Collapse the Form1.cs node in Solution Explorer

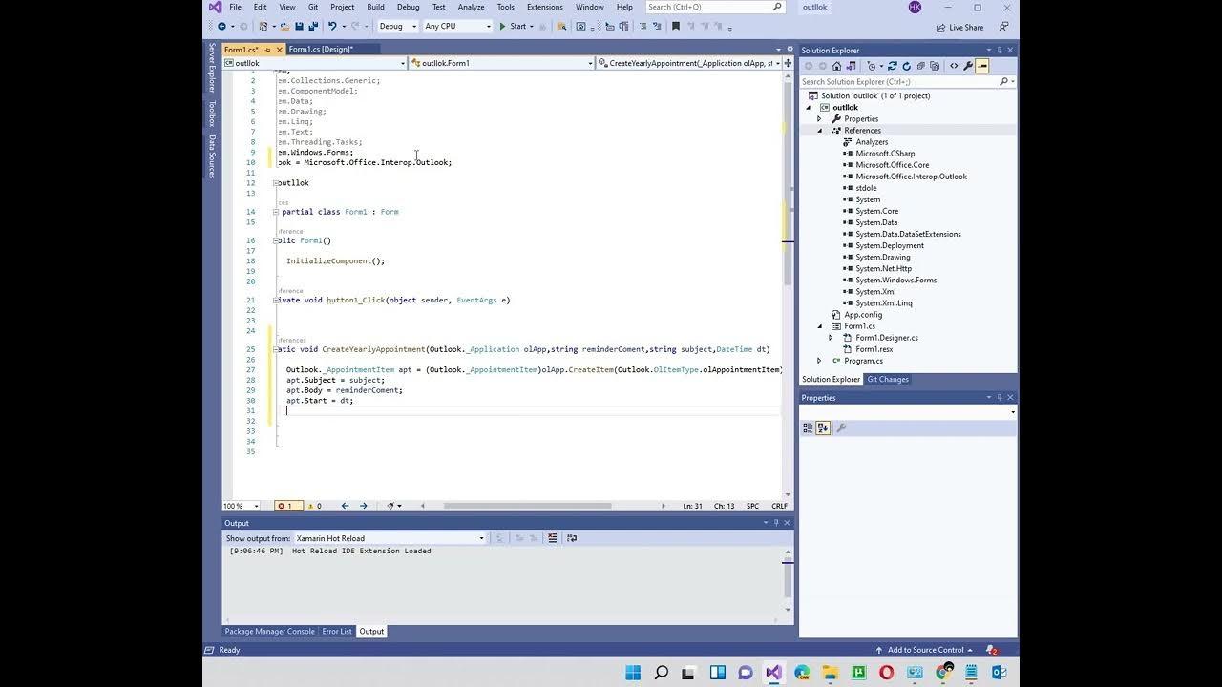click(x=819, y=326)
